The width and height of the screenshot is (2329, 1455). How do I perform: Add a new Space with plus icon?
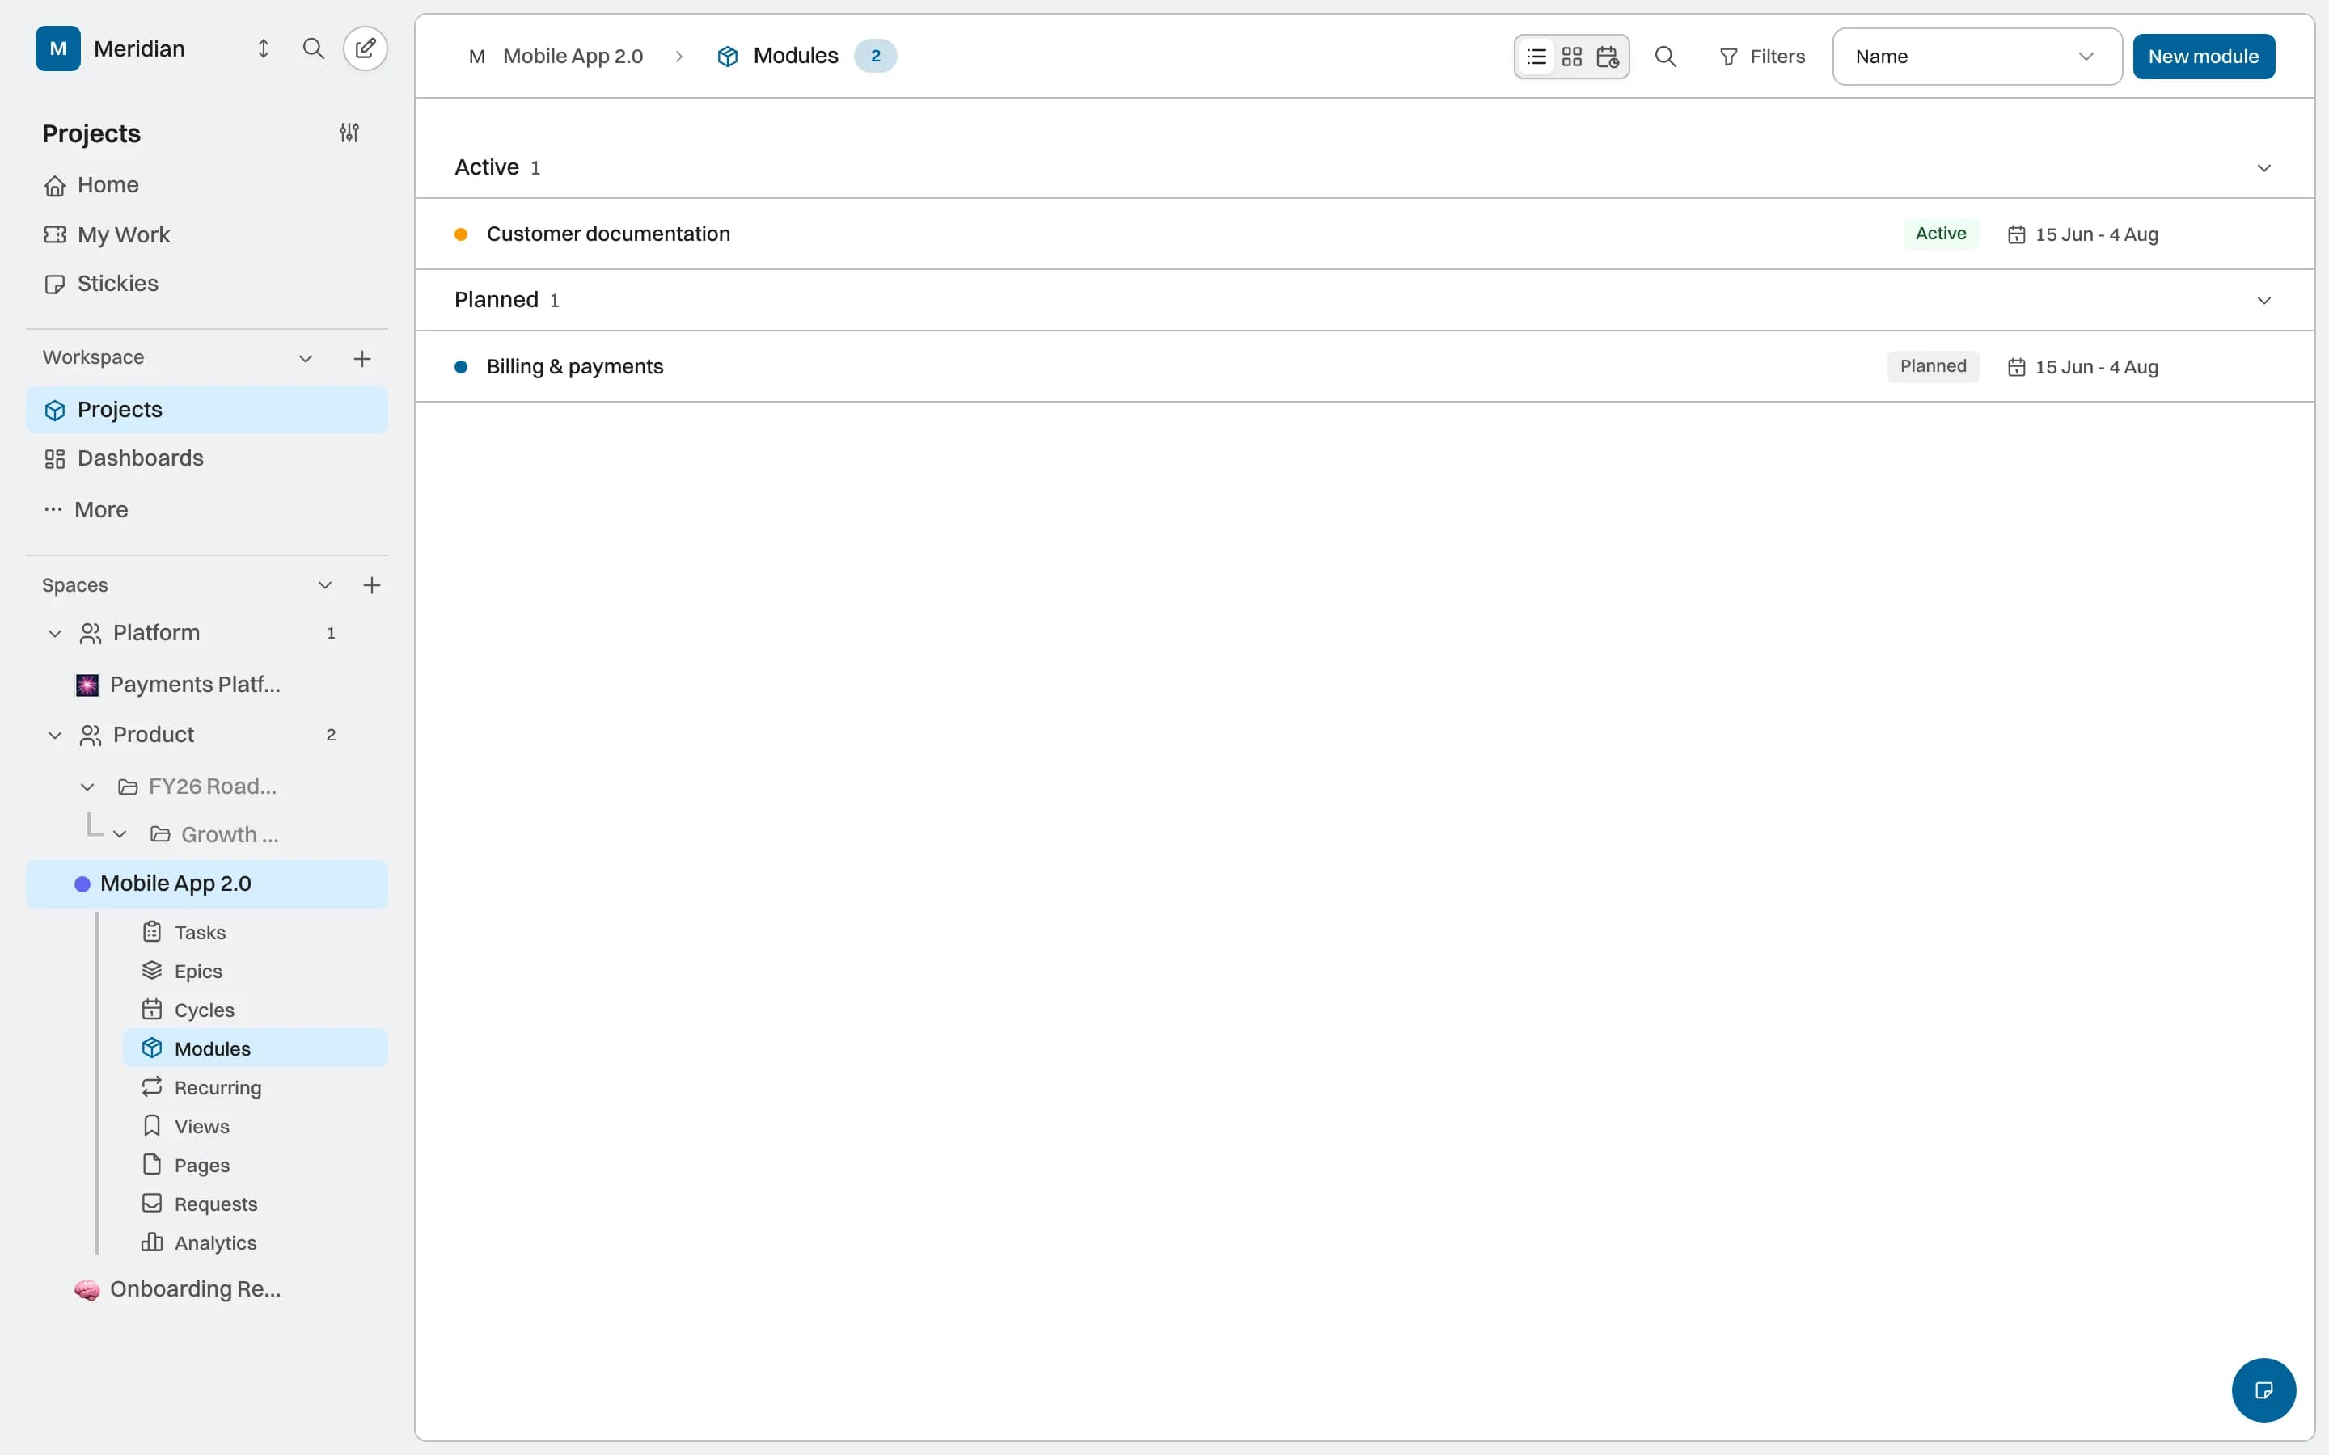coord(373,585)
